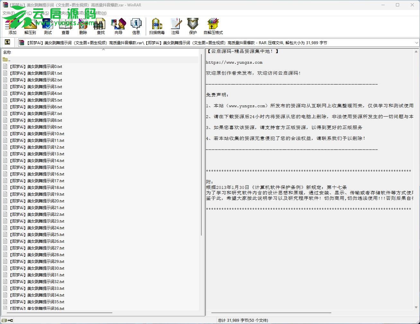Select 美女跳舞提示词25.txt in the file list

point(37,235)
